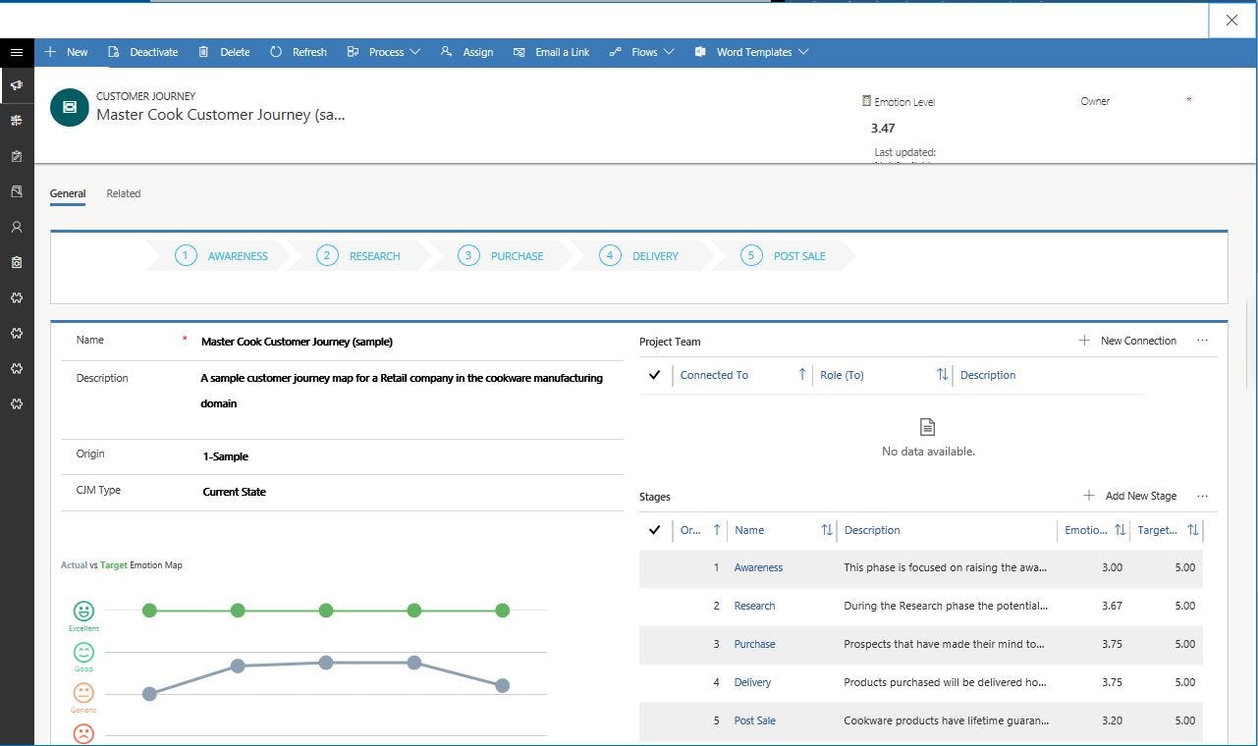1258x746 pixels.
Task: Select the General tab
Action: pyautogui.click(x=67, y=193)
